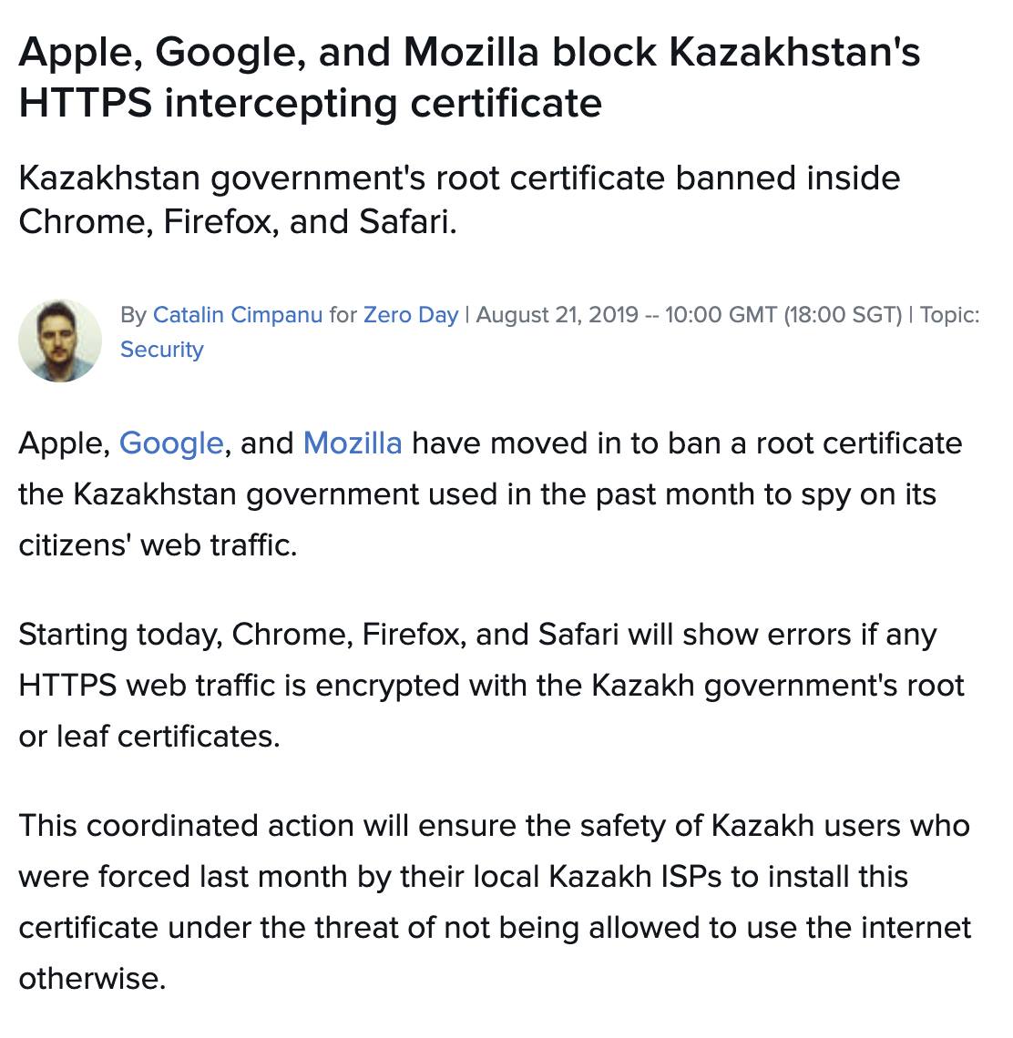Click the final word 'otherwise.' in article
Screen dimensions: 1013x1038
coord(92,979)
